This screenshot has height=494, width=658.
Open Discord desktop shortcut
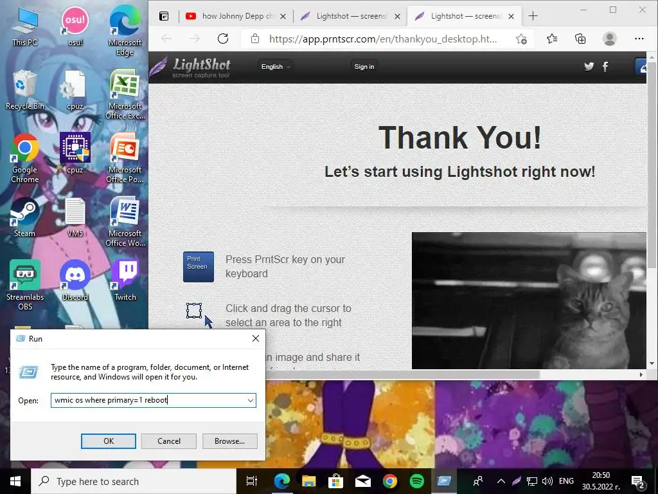coord(75,280)
